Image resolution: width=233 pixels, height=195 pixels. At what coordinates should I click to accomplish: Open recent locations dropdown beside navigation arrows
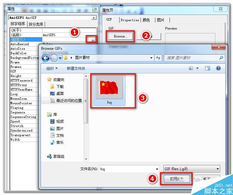60,58
